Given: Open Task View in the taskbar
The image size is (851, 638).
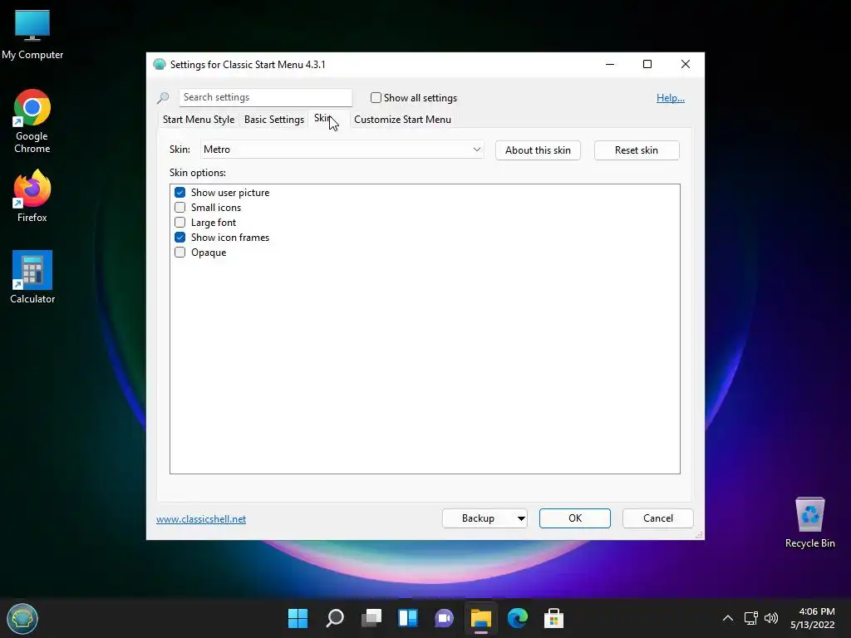Looking at the screenshot, I should (371, 618).
